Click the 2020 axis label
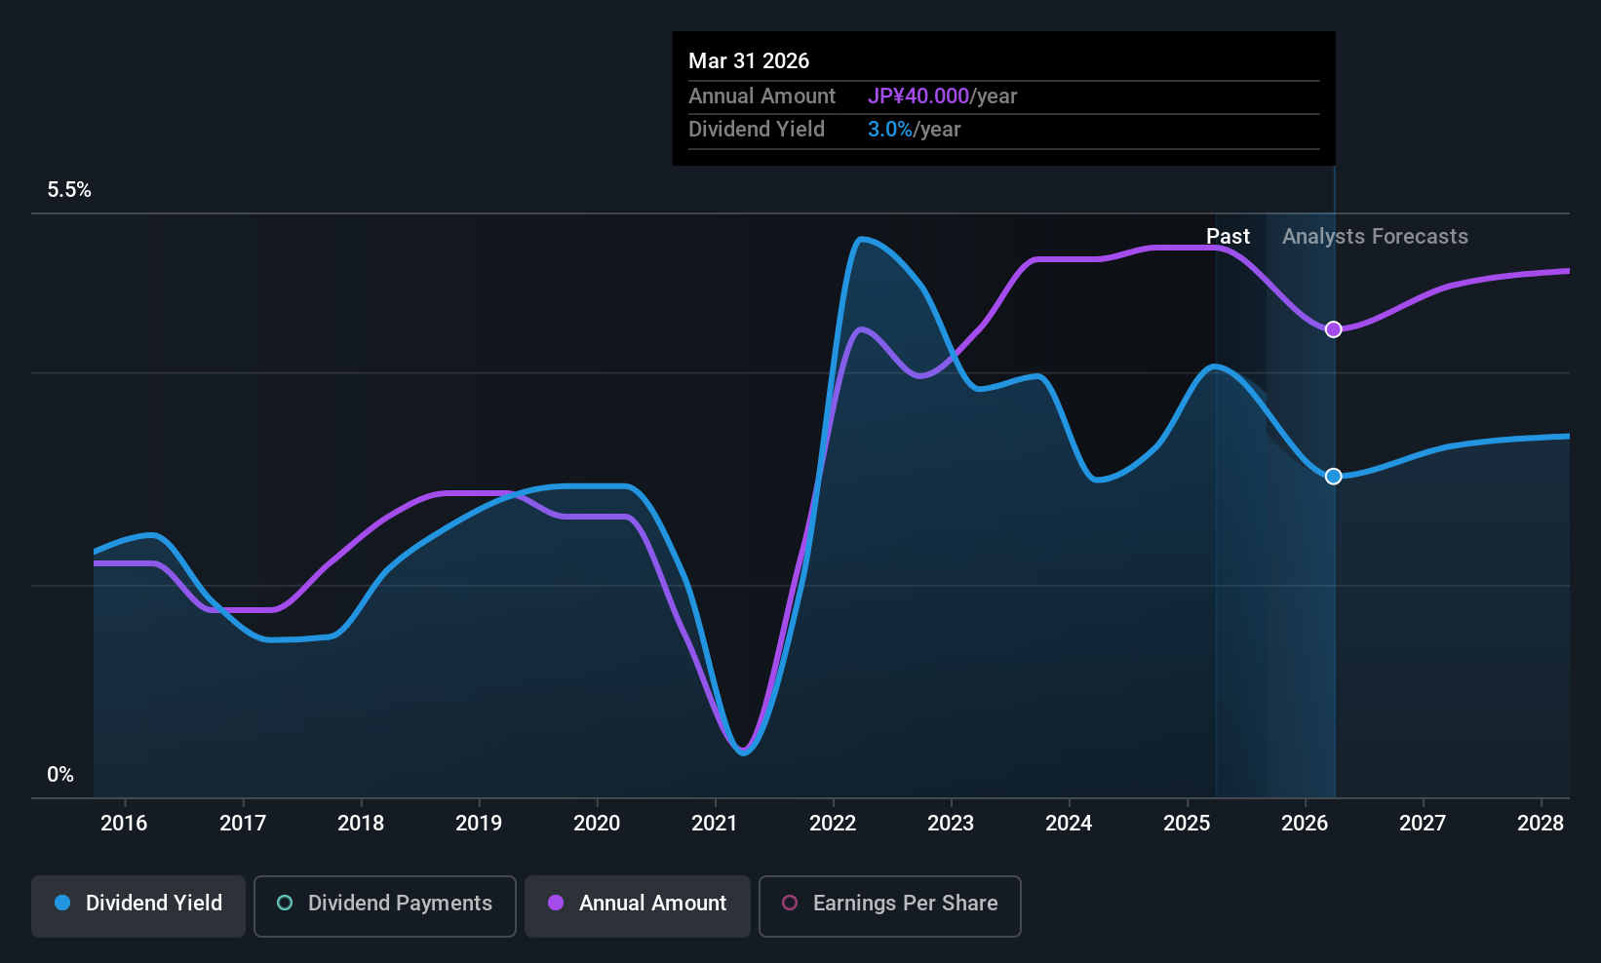 click(597, 824)
